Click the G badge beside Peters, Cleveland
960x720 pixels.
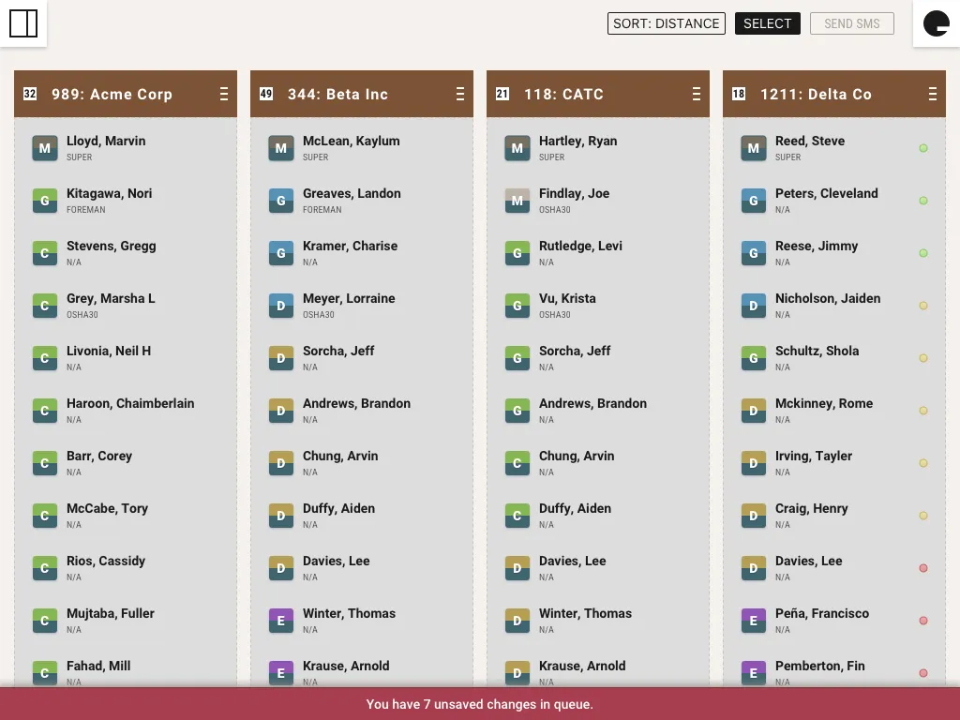(754, 201)
